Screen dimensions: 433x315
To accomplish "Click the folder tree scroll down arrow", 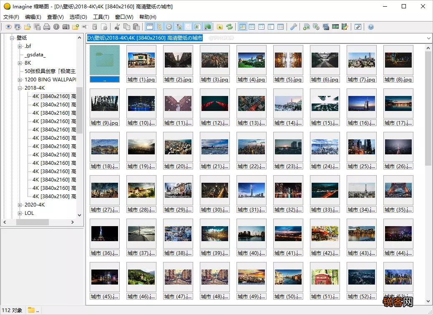I will [x=80, y=215].
